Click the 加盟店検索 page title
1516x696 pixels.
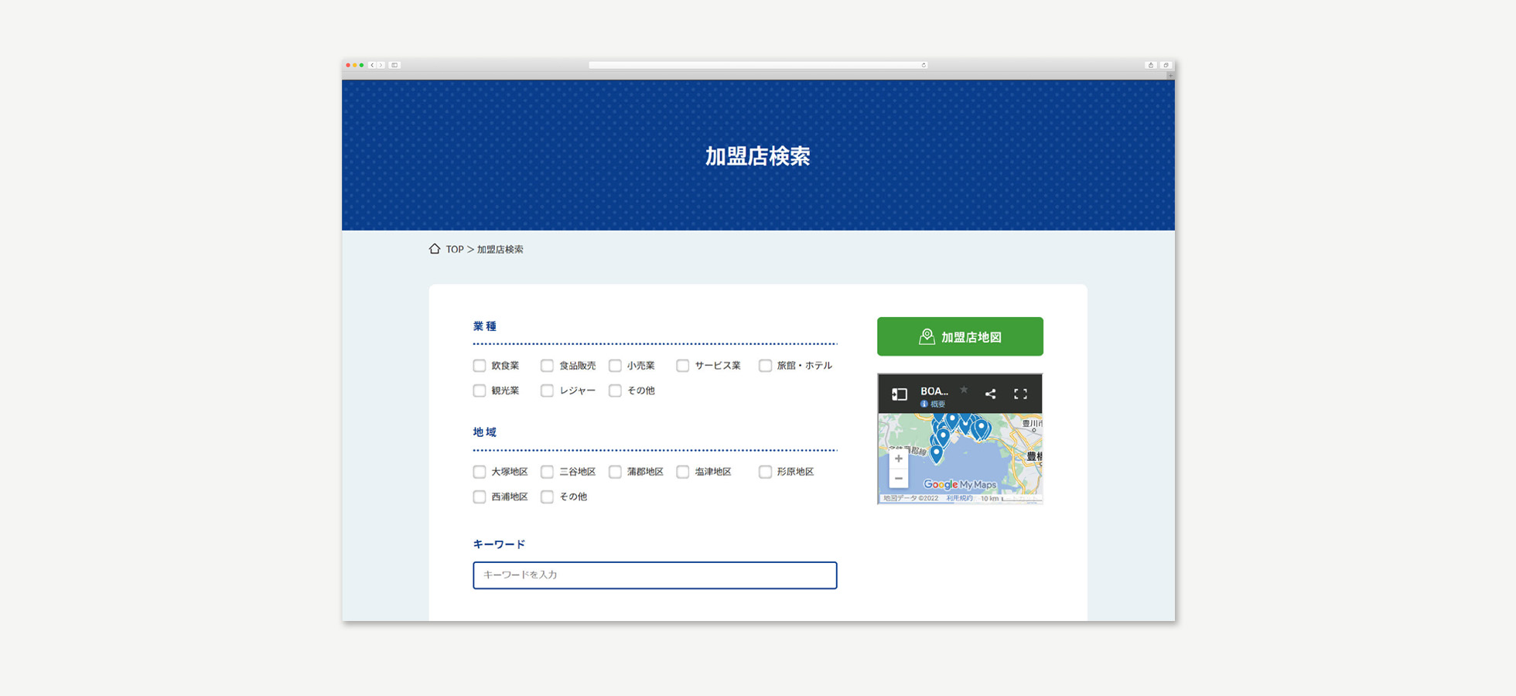point(757,156)
